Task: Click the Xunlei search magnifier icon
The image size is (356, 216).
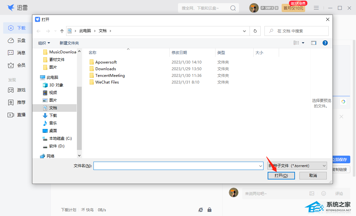Action: pyautogui.click(x=233, y=8)
